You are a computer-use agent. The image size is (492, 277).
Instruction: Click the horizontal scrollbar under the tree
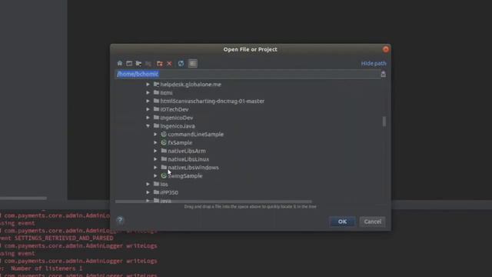(x=214, y=202)
